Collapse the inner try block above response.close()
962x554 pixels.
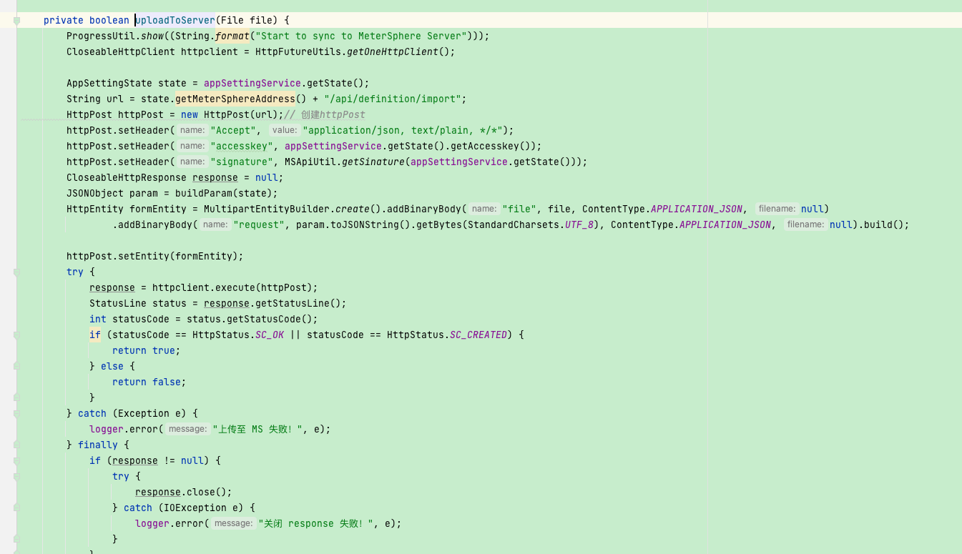coord(16,476)
